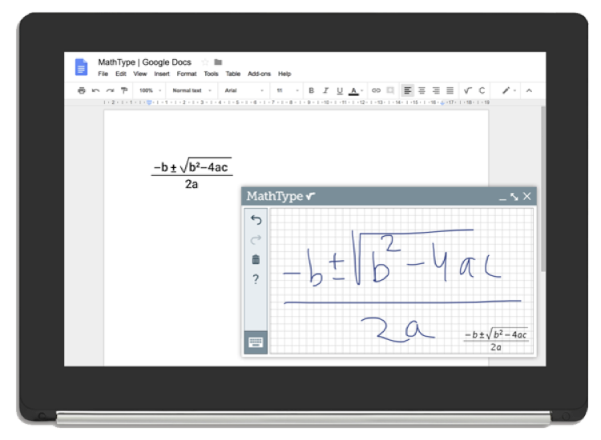Viewport: 601px width, 440px height.
Task: Close the MathType panel
Action: click(527, 196)
